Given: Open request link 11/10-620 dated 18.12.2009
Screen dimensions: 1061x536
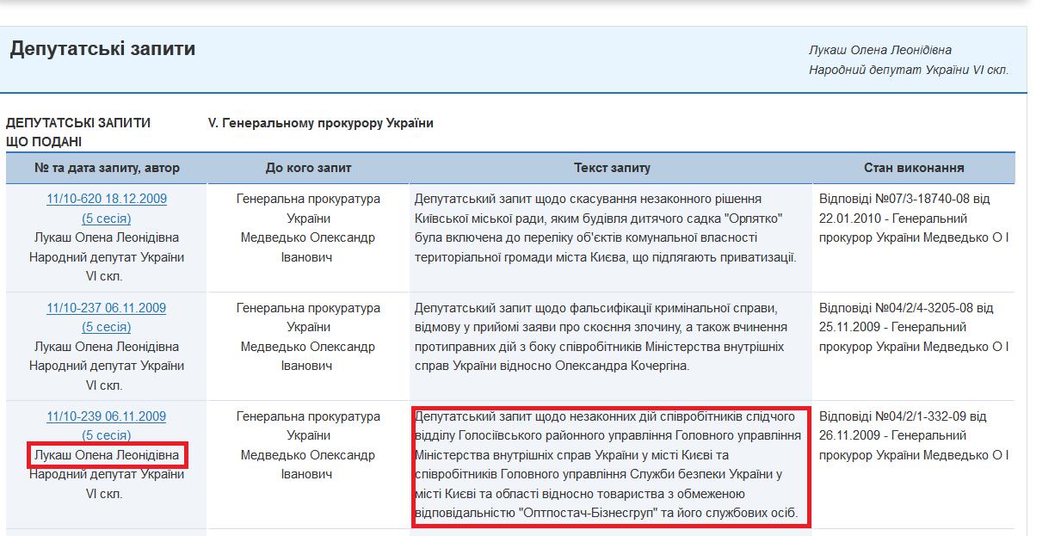Looking at the screenshot, I should [x=107, y=199].
